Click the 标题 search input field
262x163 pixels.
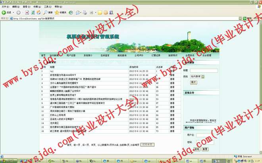206,70
